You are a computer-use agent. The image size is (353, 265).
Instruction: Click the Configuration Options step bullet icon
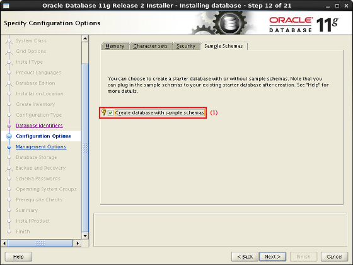click(9, 136)
